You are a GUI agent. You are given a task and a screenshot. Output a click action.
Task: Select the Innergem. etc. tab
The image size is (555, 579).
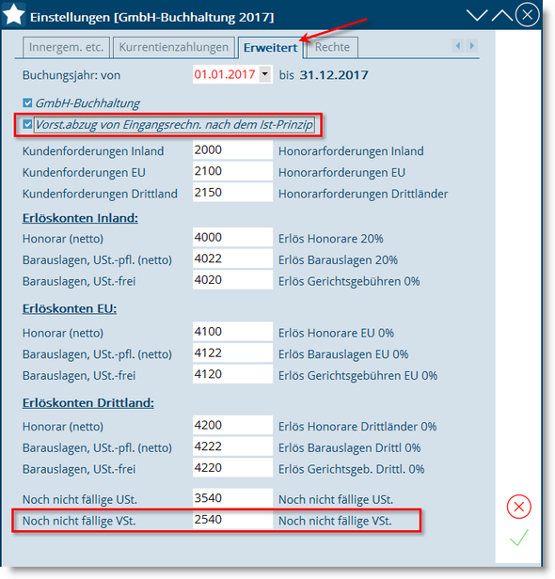click(66, 47)
